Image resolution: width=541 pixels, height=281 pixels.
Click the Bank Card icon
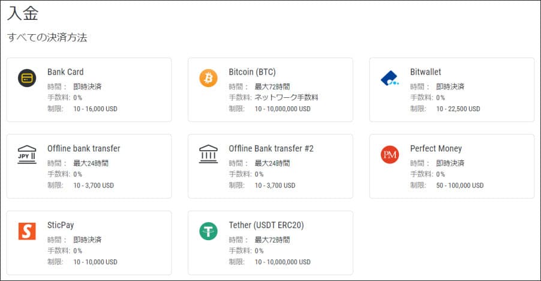pyautogui.click(x=27, y=78)
